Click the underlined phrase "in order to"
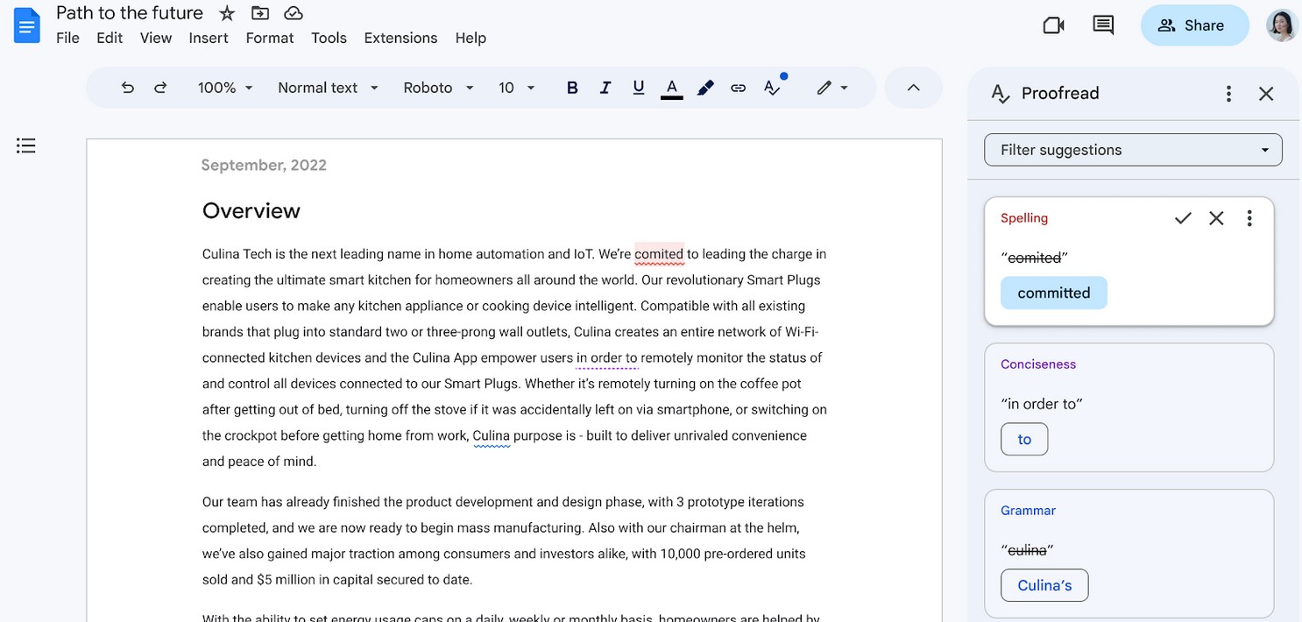This screenshot has height=622, width=1302. tap(607, 357)
